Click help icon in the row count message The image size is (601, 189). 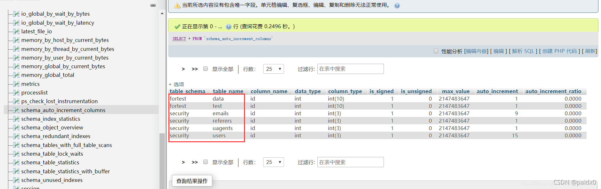[x=229, y=27]
